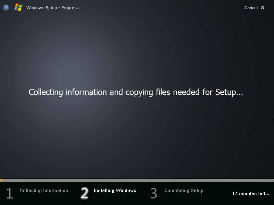Click the circular glow behind the back arrow

[x=5, y=7]
